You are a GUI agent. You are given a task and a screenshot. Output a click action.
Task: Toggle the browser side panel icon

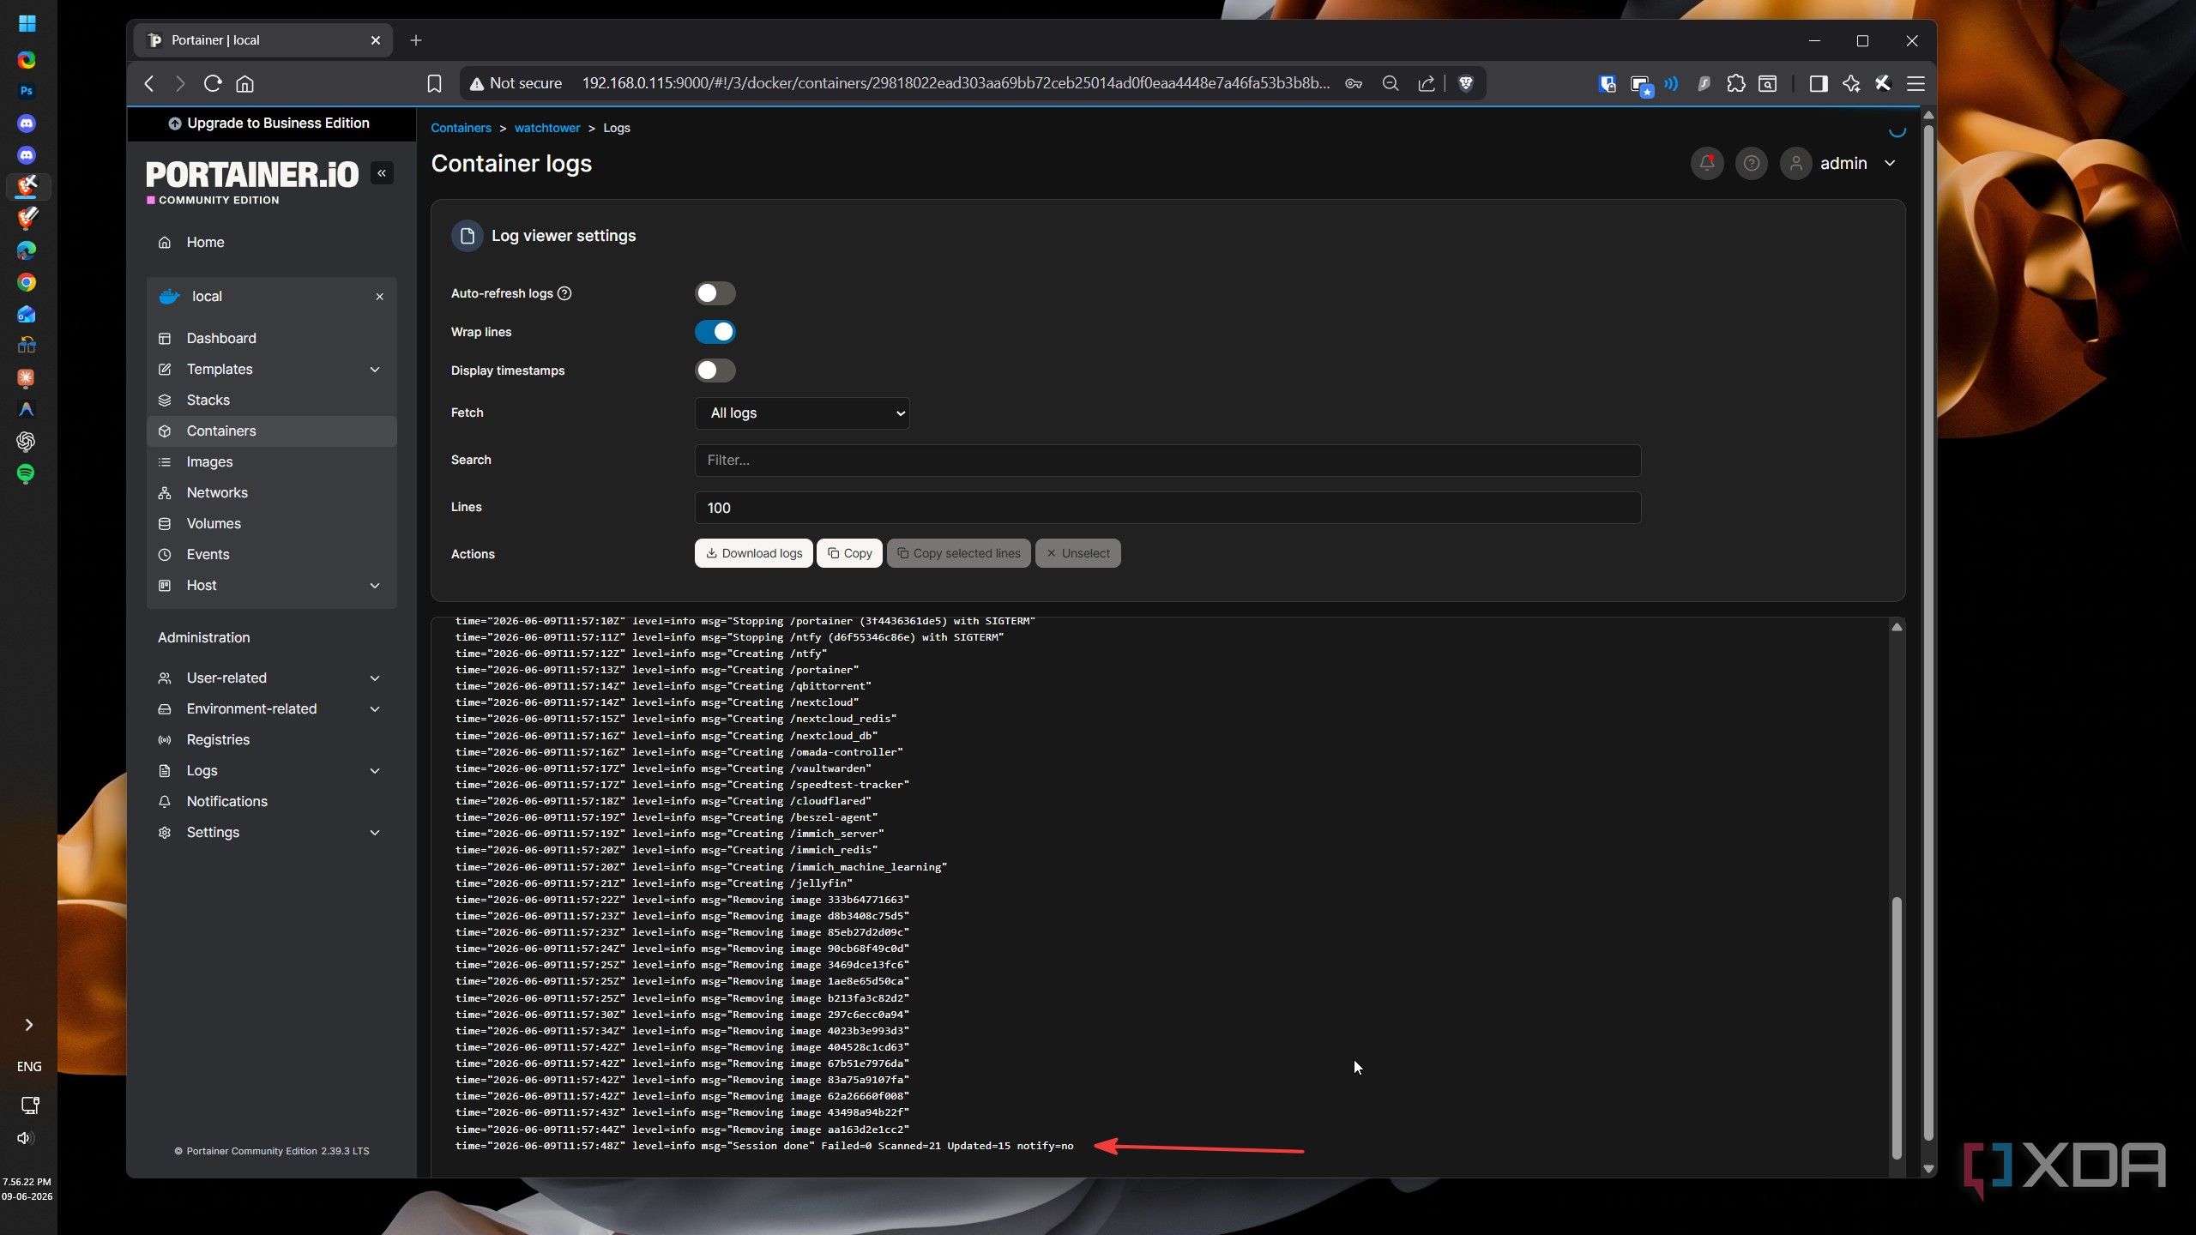click(1818, 83)
